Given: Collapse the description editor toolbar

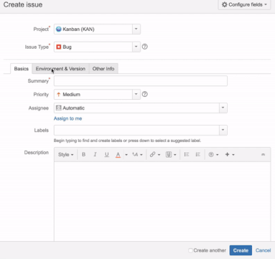Looking at the screenshot, I should pyautogui.click(x=263, y=154).
